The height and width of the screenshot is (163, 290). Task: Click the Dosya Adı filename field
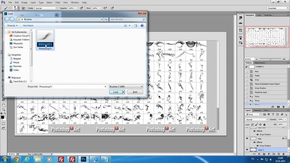pyautogui.click(x=73, y=86)
